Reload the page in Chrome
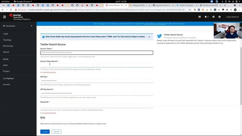Image resolution: width=242 pixels, height=136 pixels. point(11,10)
